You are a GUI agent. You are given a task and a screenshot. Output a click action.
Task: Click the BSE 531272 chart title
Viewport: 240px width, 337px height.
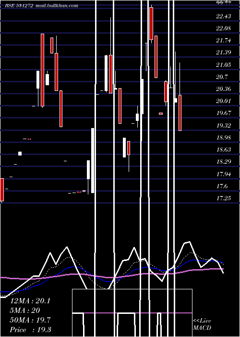tap(19, 6)
